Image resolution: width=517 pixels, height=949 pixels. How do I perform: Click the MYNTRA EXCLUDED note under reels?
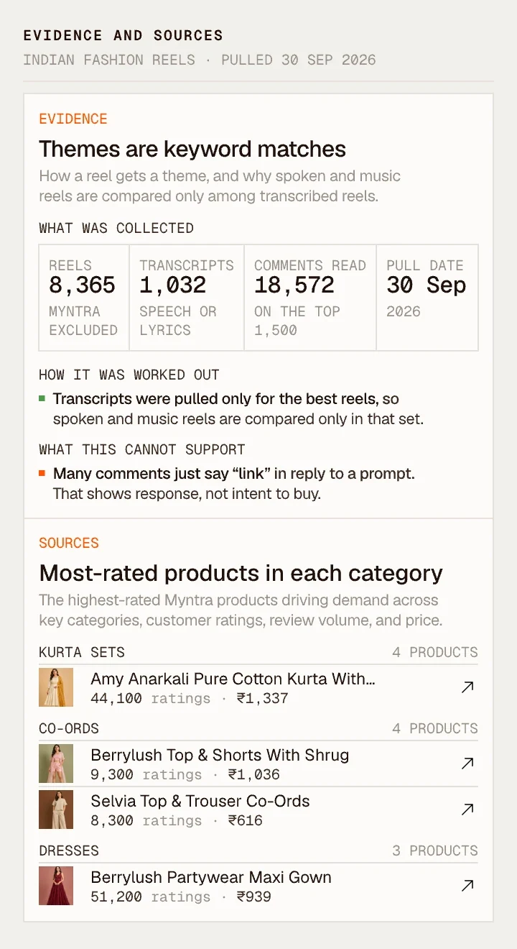click(83, 321)
